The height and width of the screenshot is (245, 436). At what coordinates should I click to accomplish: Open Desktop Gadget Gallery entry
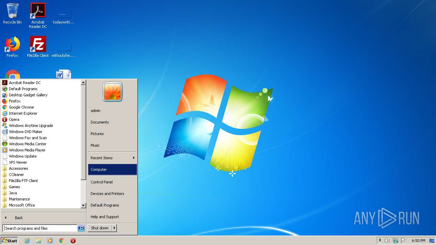(41, 95)
